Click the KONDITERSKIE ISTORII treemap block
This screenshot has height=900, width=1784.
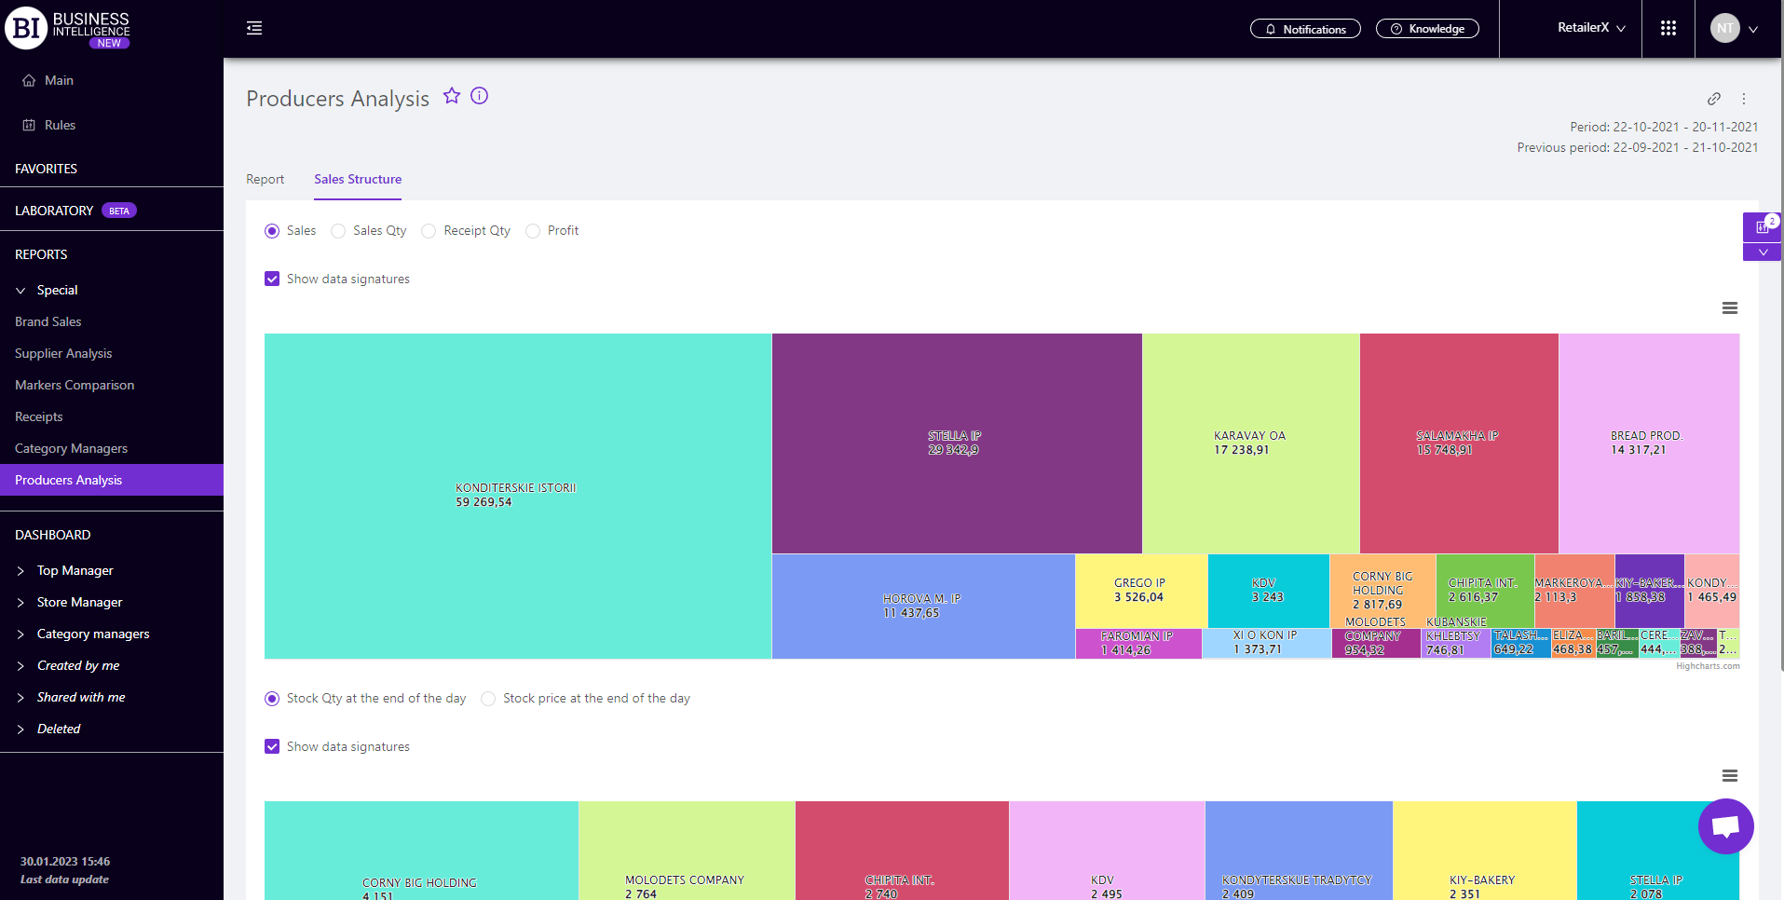click(x=517, y=496)
